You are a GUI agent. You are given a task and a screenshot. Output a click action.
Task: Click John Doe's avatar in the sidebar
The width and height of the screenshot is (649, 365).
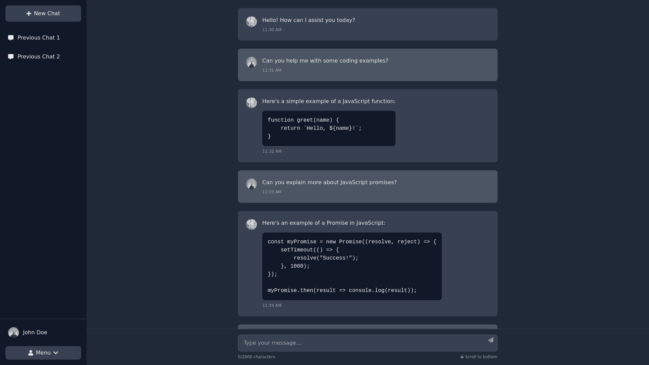pos(14,333)
